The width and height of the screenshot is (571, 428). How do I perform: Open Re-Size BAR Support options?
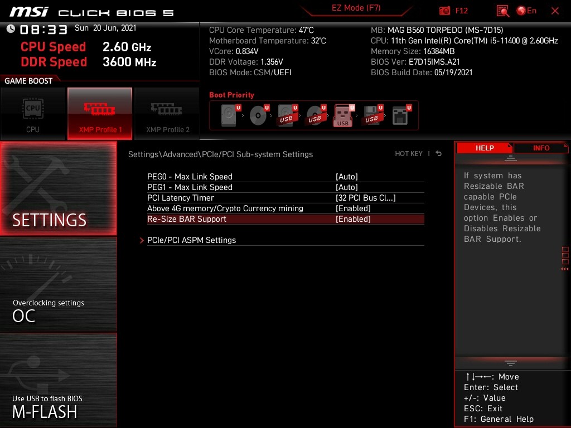coord(353,219)
